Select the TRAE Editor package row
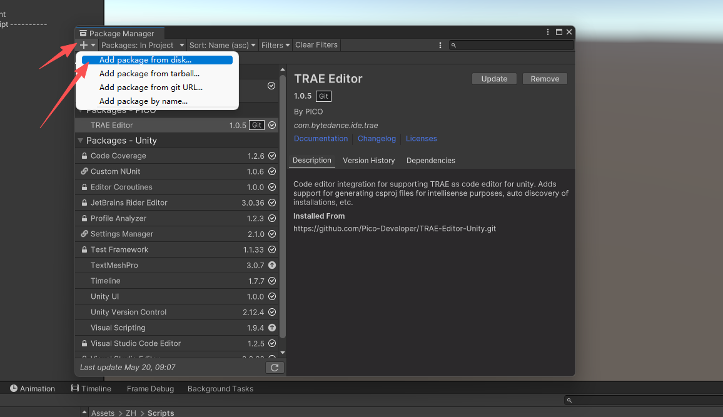Image resolution: width=723 pixels, height=417 pixels. tap(176, 125)
